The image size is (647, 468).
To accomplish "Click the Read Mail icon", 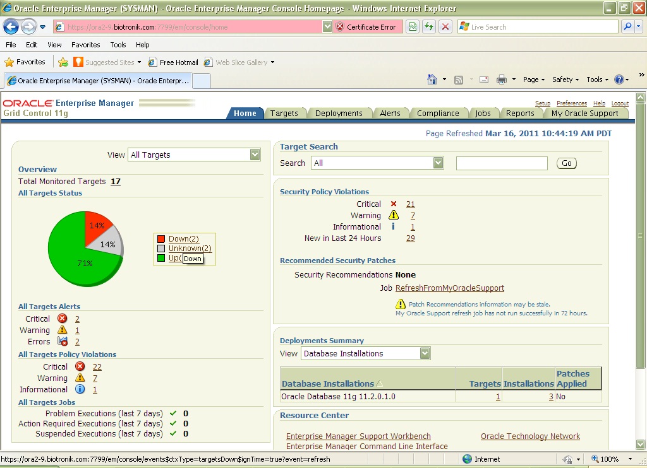I will pos(484,79).
